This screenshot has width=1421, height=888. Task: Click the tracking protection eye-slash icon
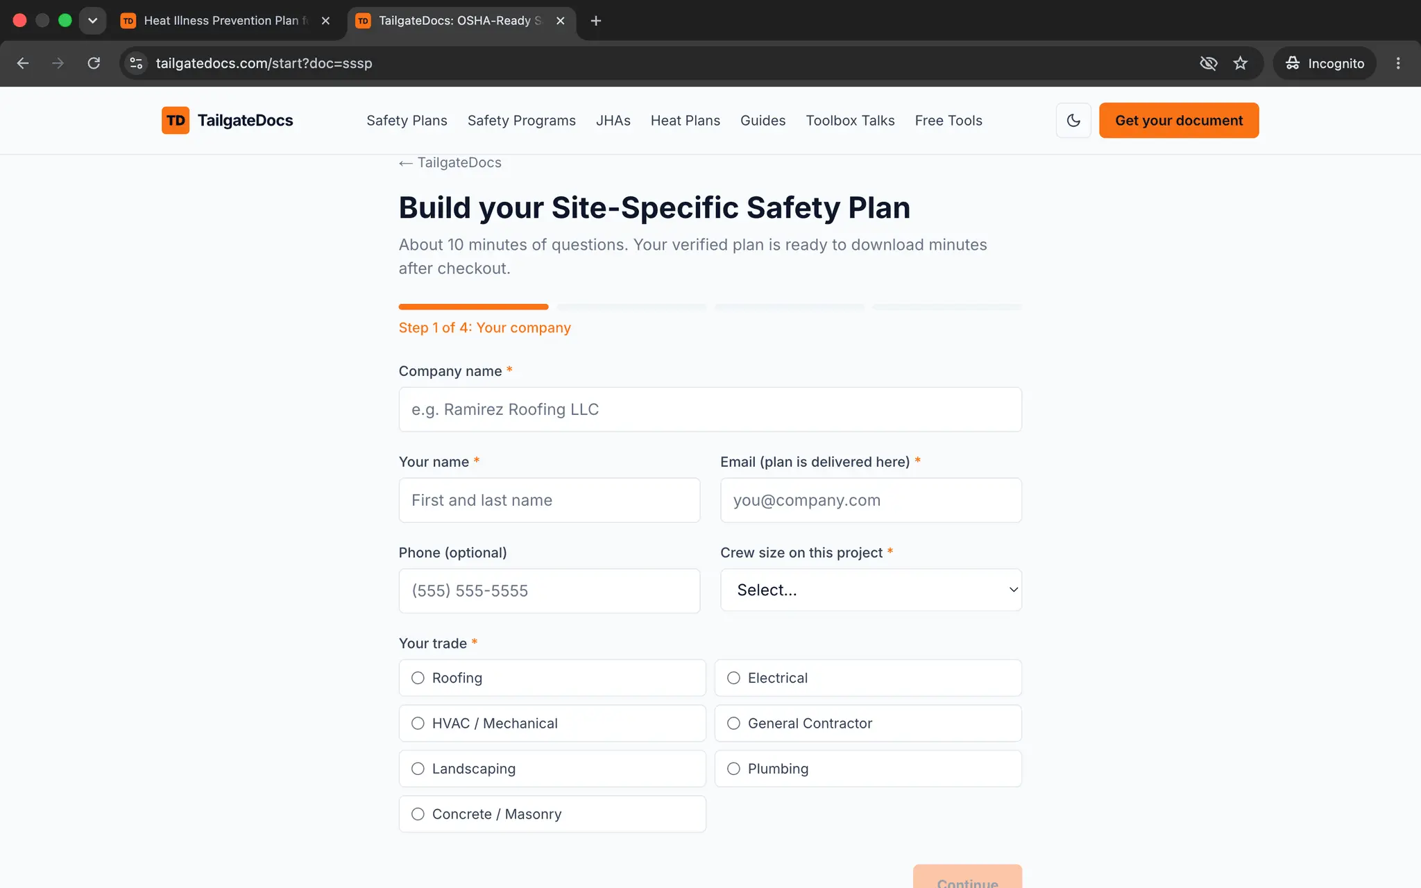pos(1208,63)
